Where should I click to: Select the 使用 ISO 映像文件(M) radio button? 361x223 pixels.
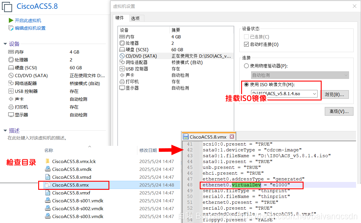pyautogui.click(x=246, y=85)
